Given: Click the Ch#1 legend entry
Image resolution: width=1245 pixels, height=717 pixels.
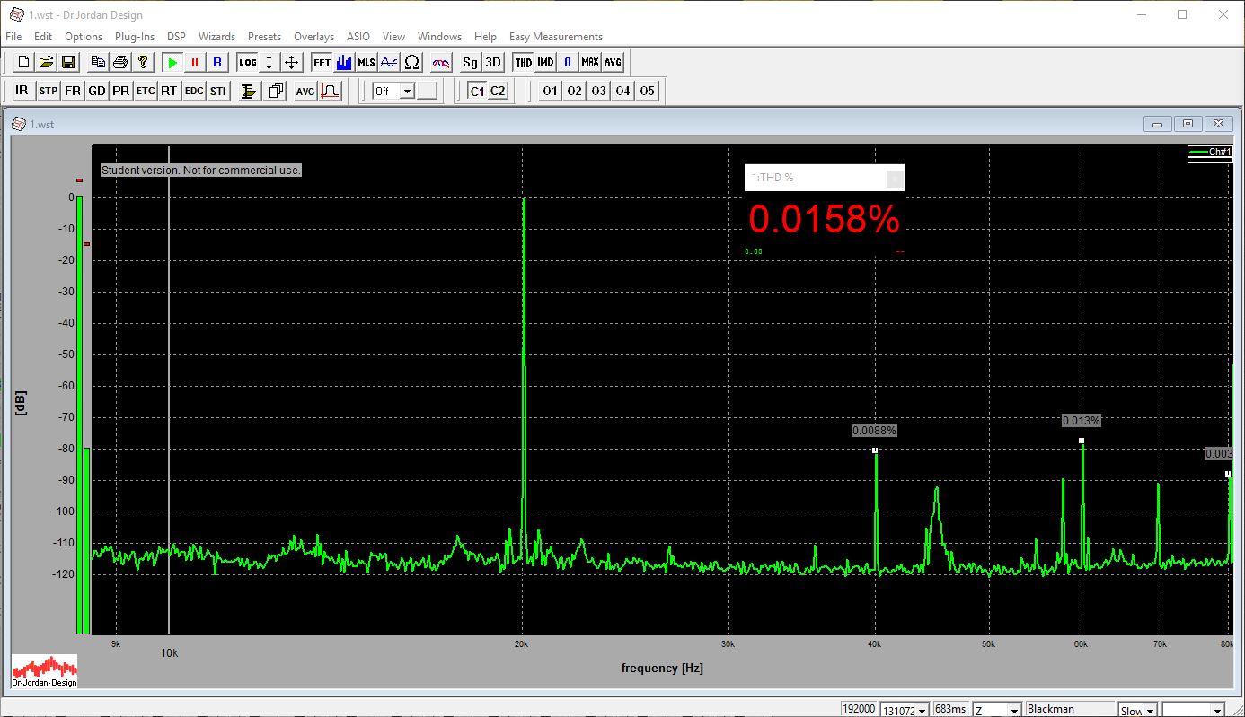Looking at the screenshot, I should [1210, 153].
